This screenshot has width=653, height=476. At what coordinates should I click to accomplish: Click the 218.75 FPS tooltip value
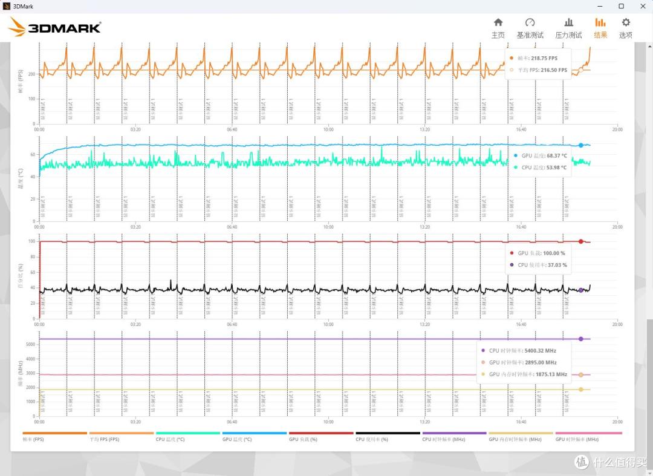[x=544, y=58]
